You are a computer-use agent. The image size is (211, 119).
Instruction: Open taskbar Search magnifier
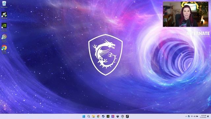89,116
